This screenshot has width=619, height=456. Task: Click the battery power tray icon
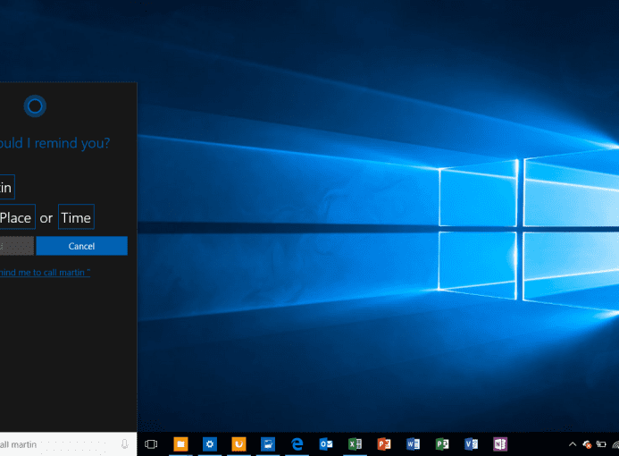601,444
